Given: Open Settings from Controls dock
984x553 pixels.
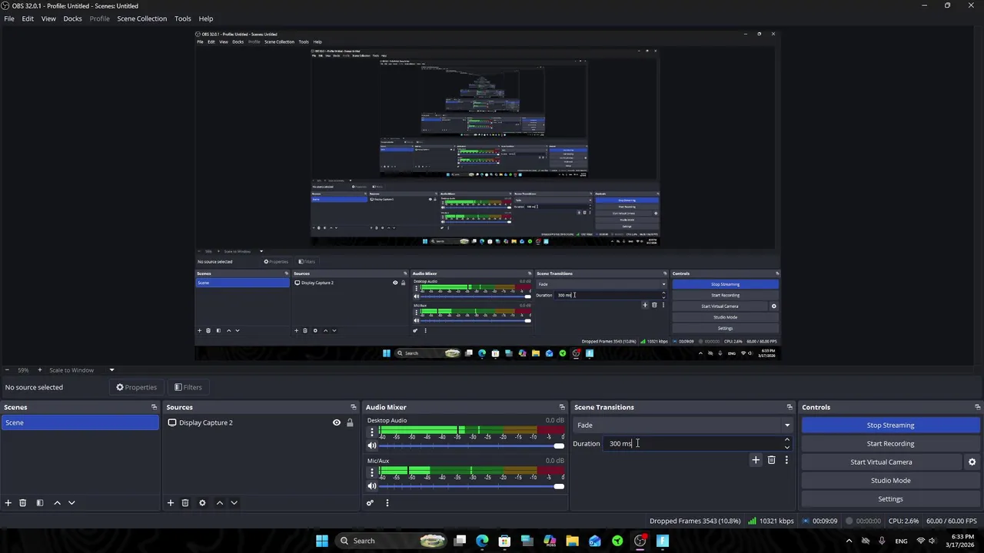Looking at the screenshot, I should (890, 499).
